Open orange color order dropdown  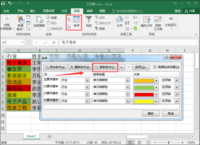(156, 81)
